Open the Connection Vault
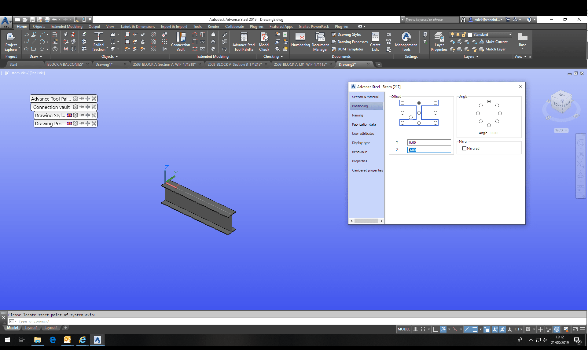Image resolution: width=588 pixels, height=350 pixels. pos(180,41)
